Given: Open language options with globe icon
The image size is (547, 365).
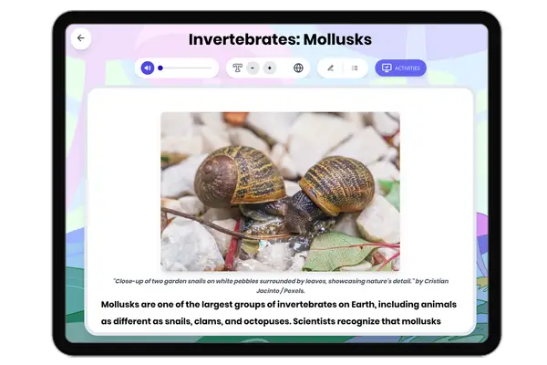Looking at the screenshot, I should tap(298, 68).
